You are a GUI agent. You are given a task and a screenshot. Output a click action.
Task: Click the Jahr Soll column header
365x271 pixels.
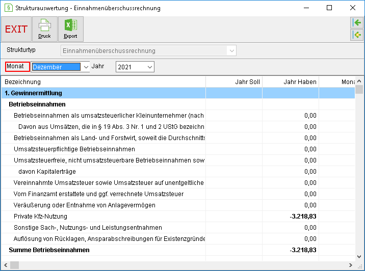coord(234,82)
